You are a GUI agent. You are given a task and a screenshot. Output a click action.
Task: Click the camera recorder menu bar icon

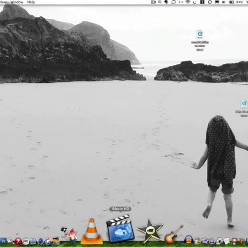pos(153,2)
